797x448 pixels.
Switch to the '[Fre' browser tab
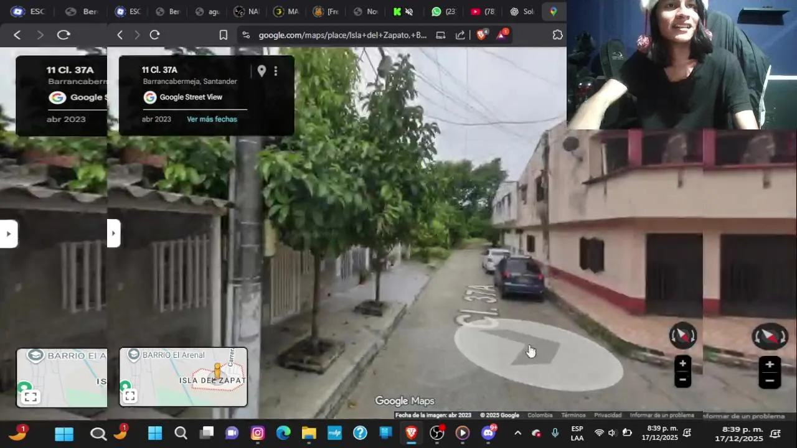pyautogui.click(x=325, y=12)
